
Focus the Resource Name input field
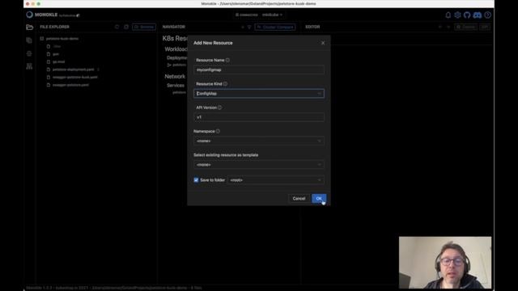click(x=259, y=70)
